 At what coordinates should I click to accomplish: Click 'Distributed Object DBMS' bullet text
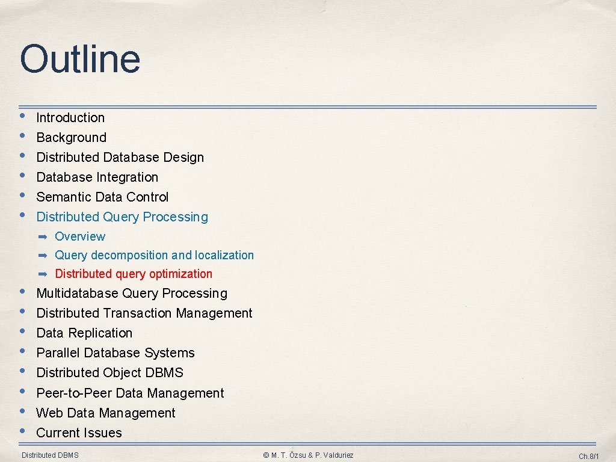point(109,372)
